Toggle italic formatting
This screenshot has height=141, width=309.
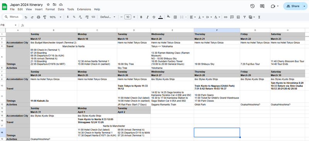pyautogui.click(x=148, y=17)
